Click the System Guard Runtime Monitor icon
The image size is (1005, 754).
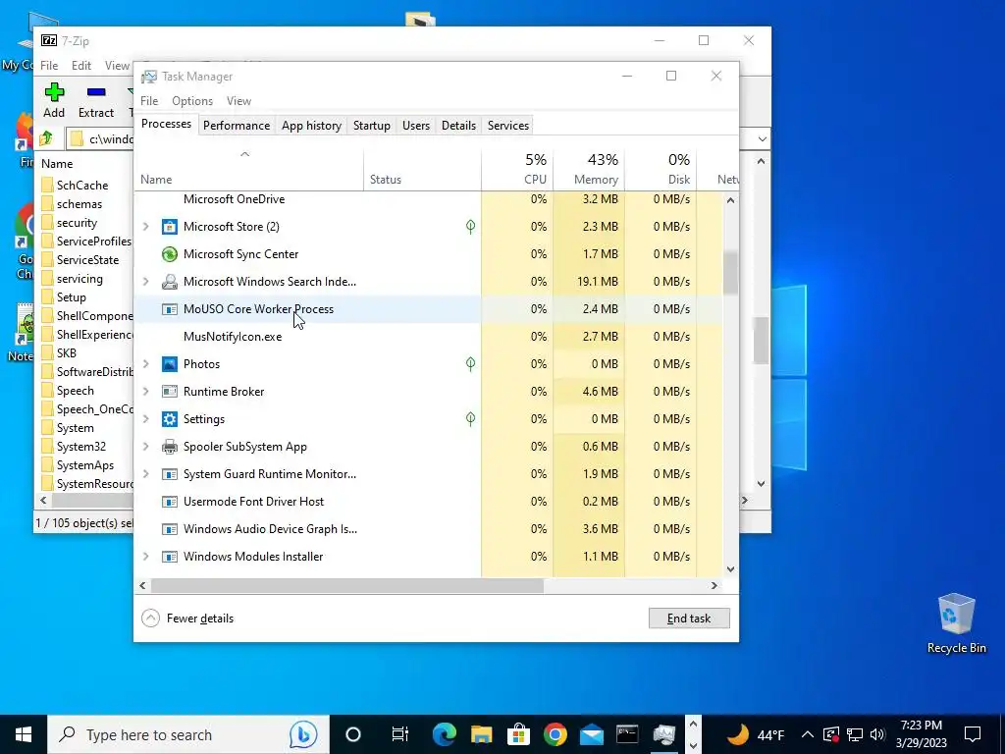169,474
